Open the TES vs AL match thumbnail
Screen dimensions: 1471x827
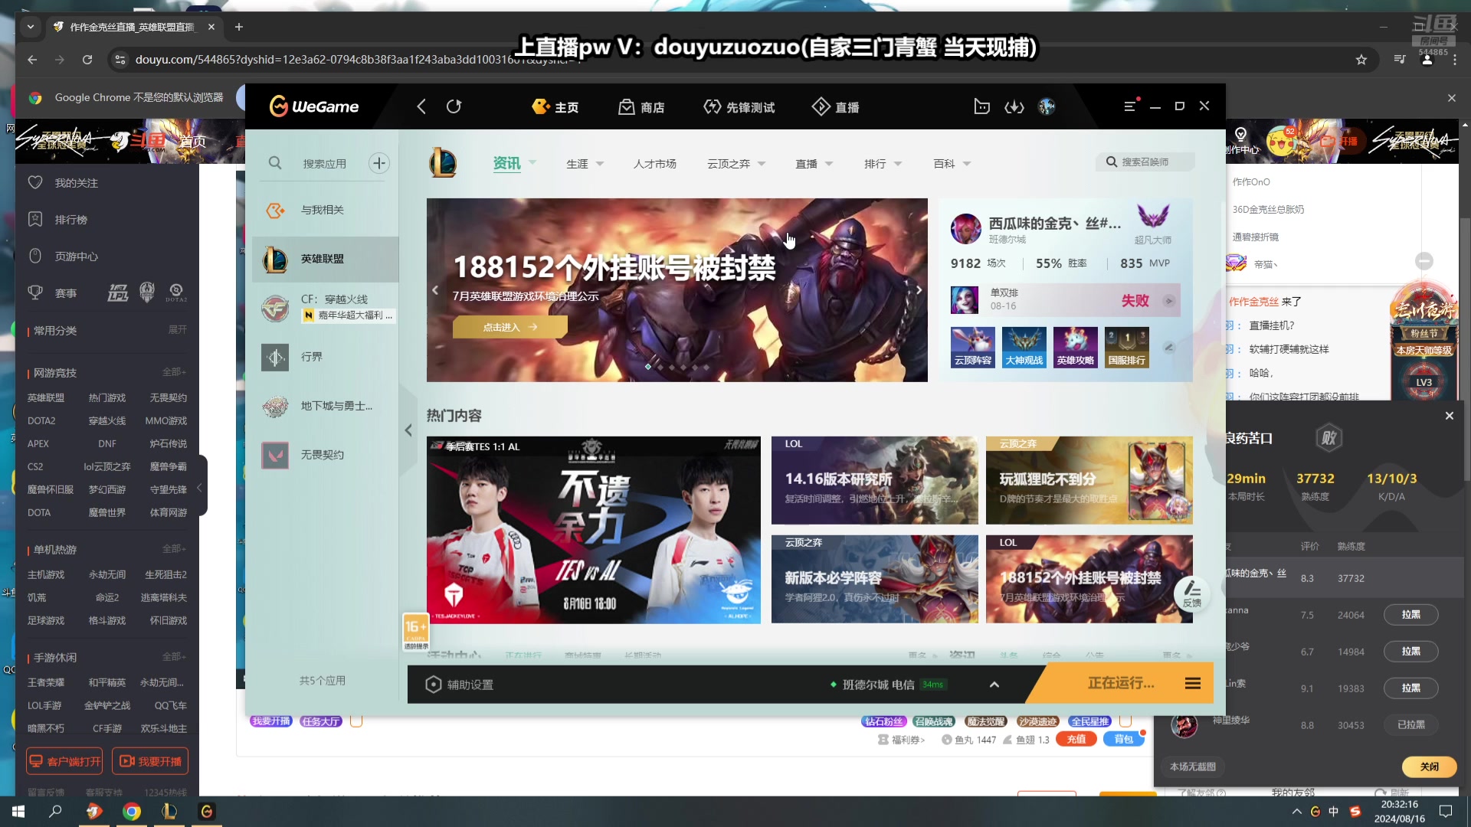594,529
